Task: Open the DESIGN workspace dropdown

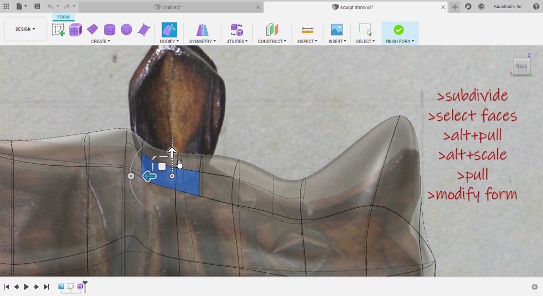Action: [25, 29]
